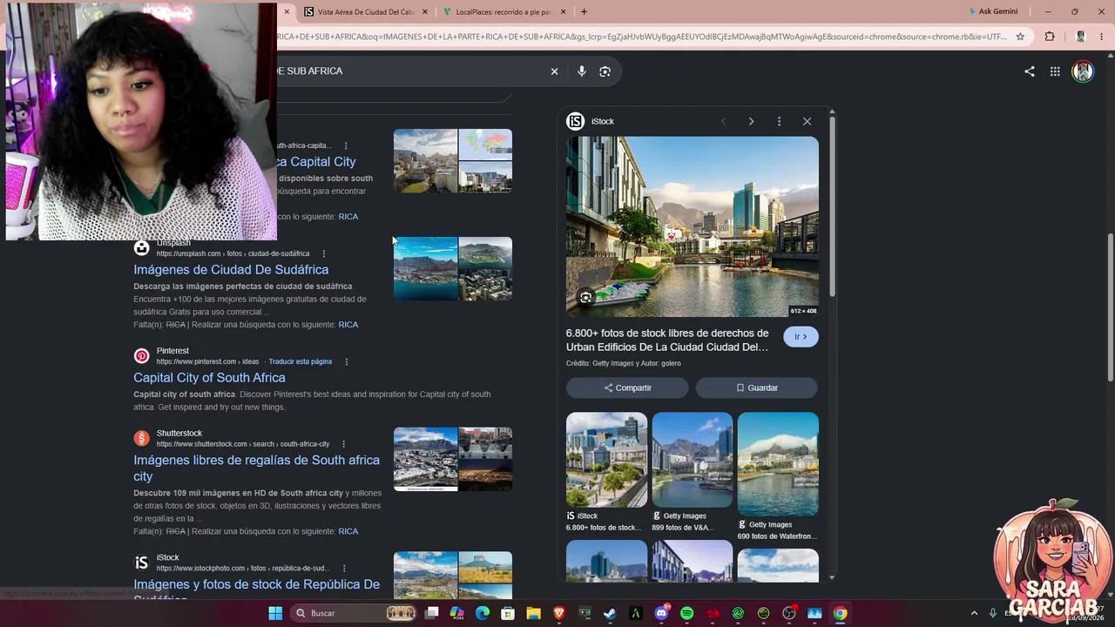Open more options for the Unsplash result
This screenshot has height=627, width=1115.
(323, 253)
